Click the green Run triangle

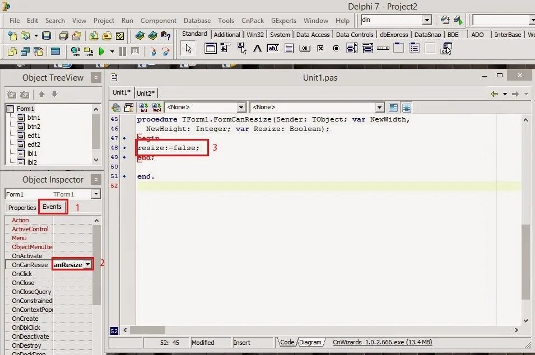pyautogui.click(x=101, y=52)
